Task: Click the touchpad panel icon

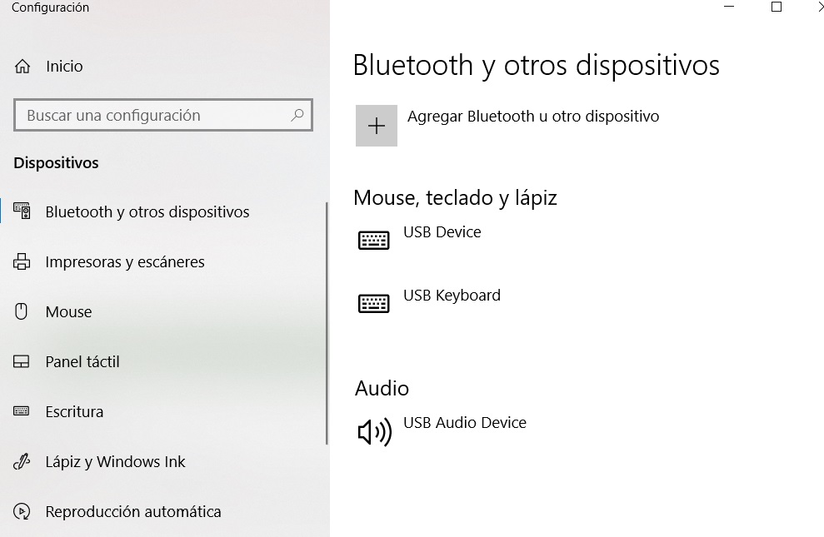Action: tap(22, 362)
